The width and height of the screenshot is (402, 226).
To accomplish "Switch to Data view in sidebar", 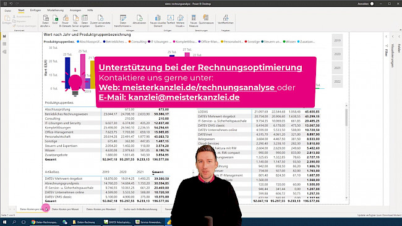I will click(x=4, y=44).
